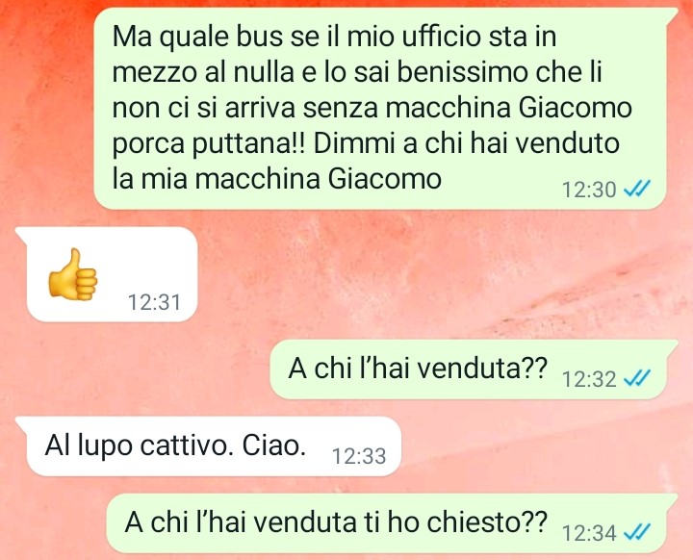Click double check marks beside 12:32
693x560 pixels.
(637, 378)
